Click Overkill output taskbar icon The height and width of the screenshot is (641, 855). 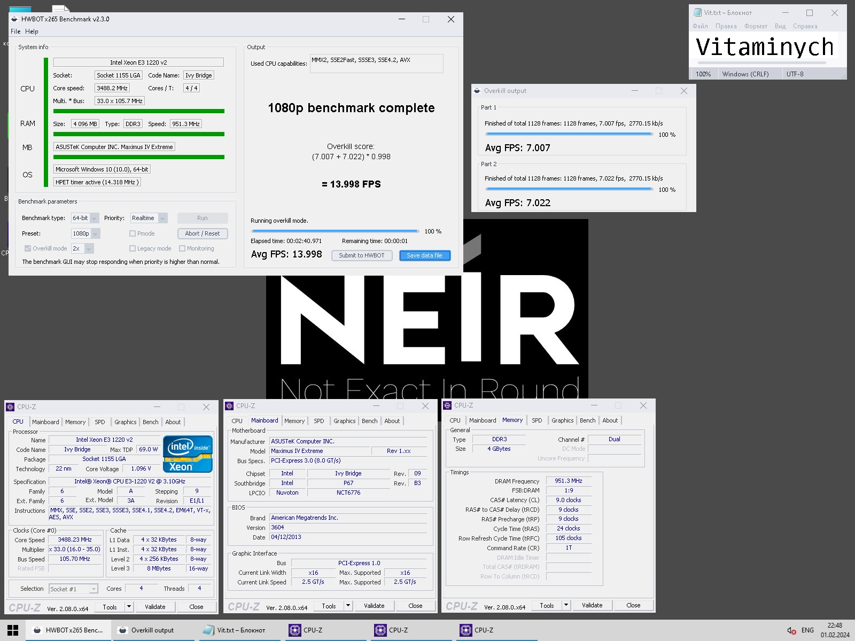pos(154,630)
